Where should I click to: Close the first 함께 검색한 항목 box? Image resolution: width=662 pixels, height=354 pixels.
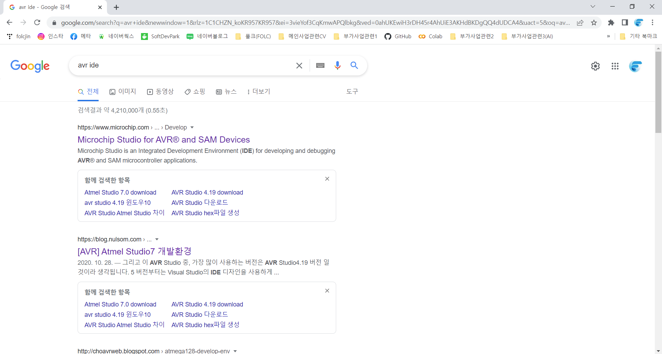(327, 179)
